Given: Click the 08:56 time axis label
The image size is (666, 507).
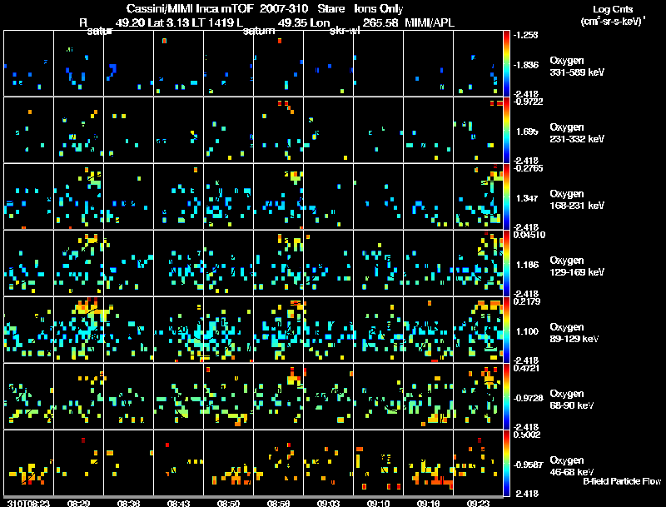Looking at the screenshot, I should pyautogui.click(x=278, y=503).
